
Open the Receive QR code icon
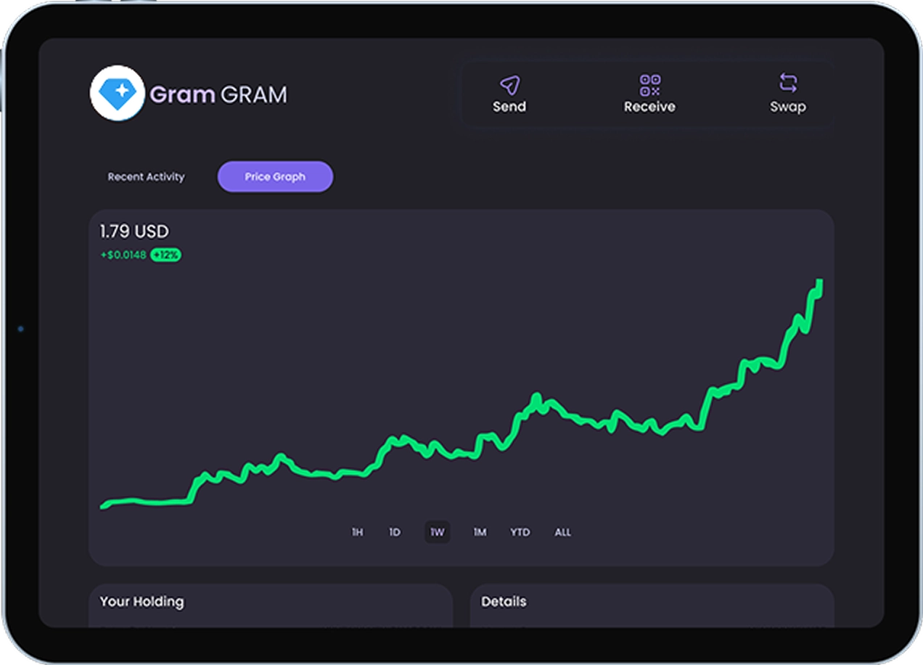point(649,85)
